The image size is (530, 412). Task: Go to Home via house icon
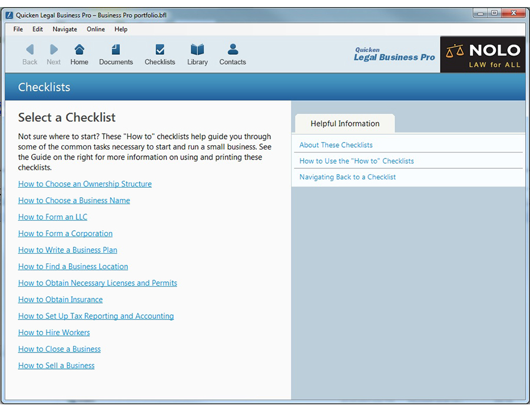click(79, 49)
